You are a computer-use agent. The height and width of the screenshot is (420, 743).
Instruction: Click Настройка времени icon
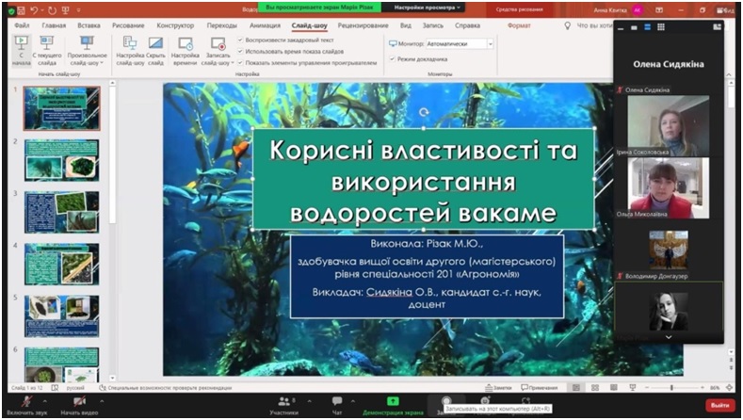185,43
